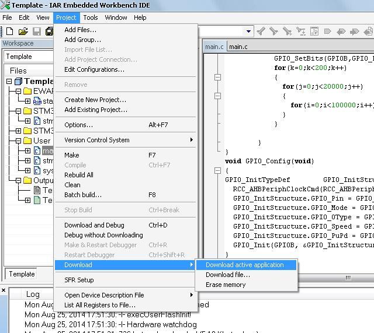Collapse the GPIO_Config function code fold
374x333 pixels.
(x=217, y=171)
